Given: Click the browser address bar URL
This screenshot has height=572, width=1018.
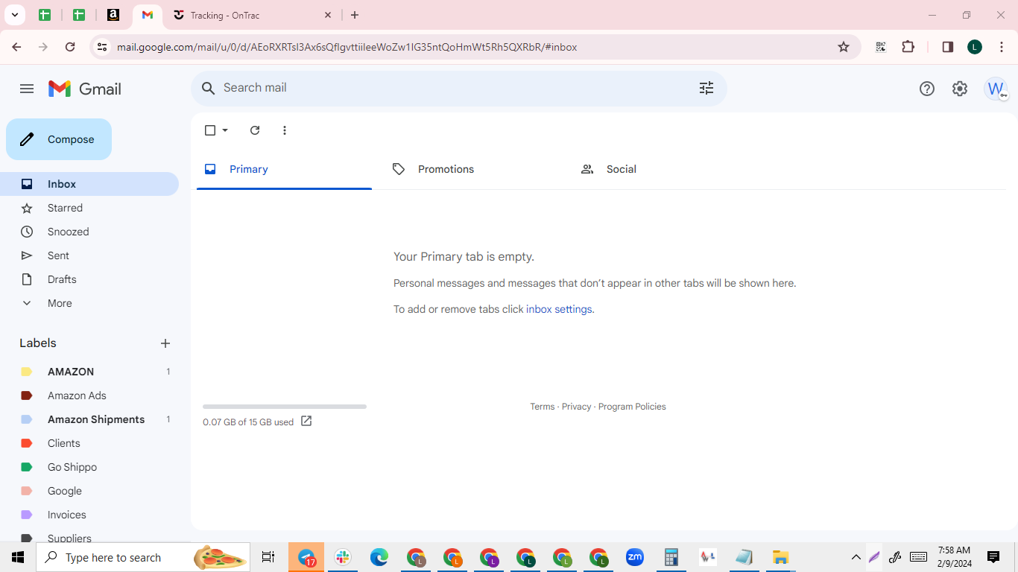Looking at the screenshot, I should tap(347, 47).
